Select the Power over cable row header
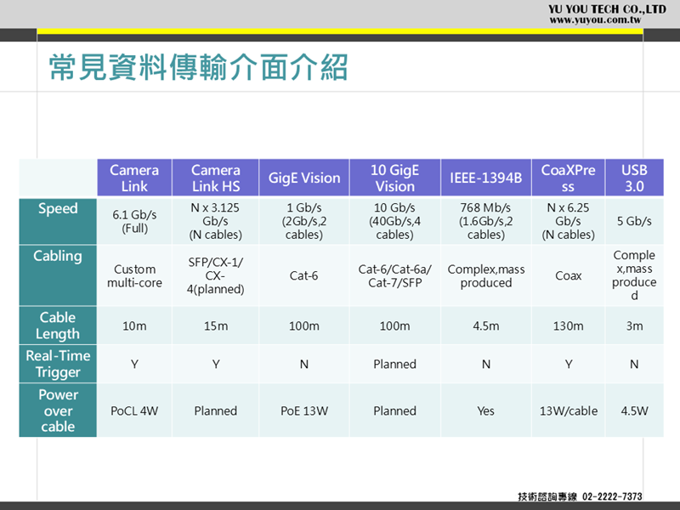Screen dimensions: 680x510 (x=58, y=411)
